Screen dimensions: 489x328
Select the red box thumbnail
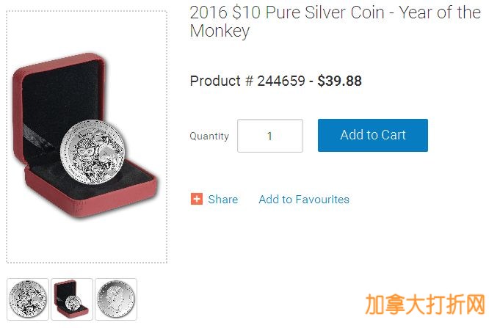point(72,299)
